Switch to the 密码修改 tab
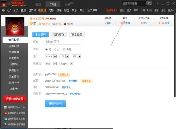 pyautogui.click(x=59, y=34)
